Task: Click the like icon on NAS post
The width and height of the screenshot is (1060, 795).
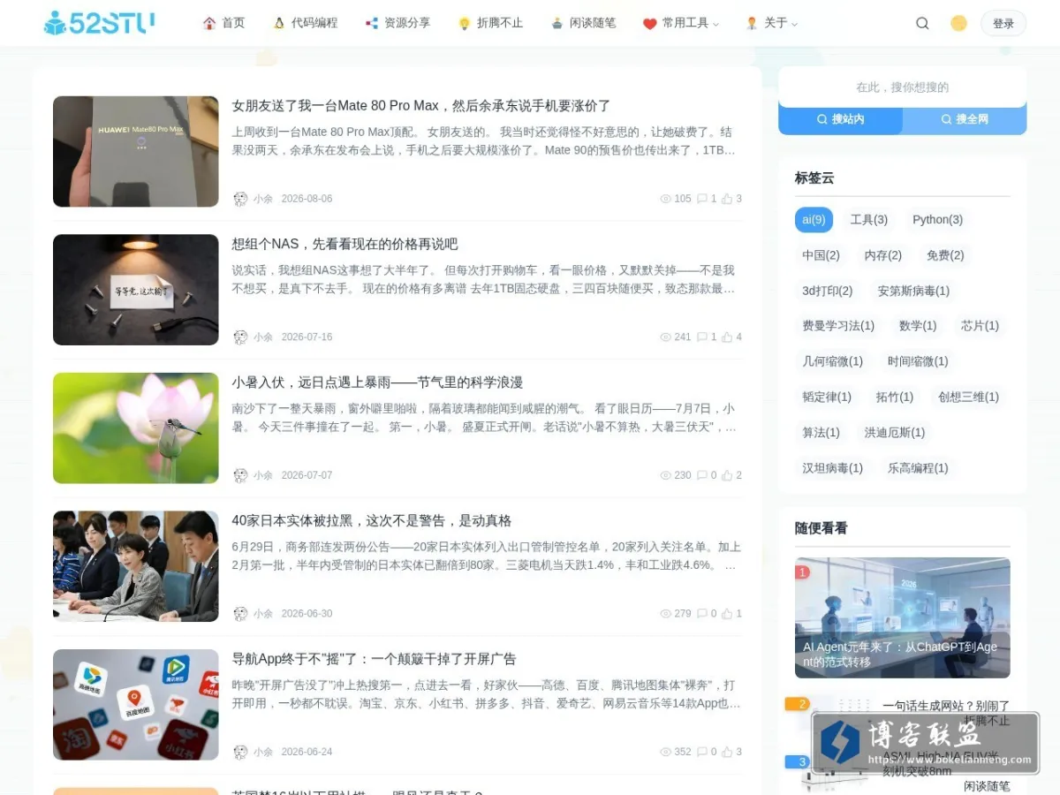Action: [x=727, y=337]
